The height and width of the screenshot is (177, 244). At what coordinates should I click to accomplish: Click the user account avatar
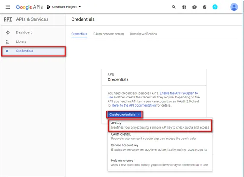point(234,7)
